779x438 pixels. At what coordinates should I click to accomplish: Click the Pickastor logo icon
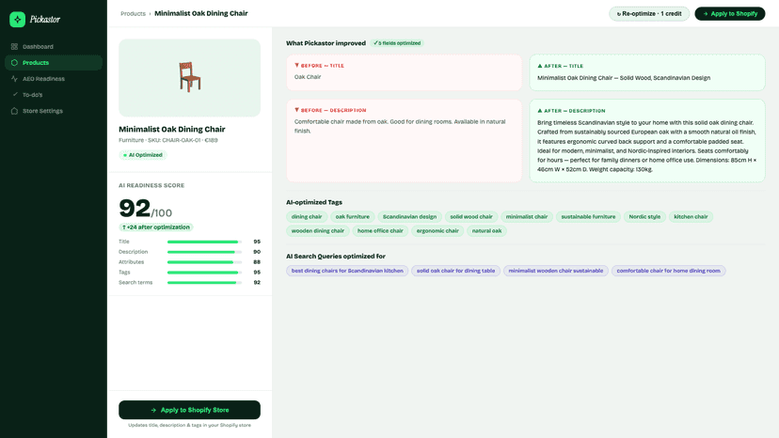pos(17,20)
